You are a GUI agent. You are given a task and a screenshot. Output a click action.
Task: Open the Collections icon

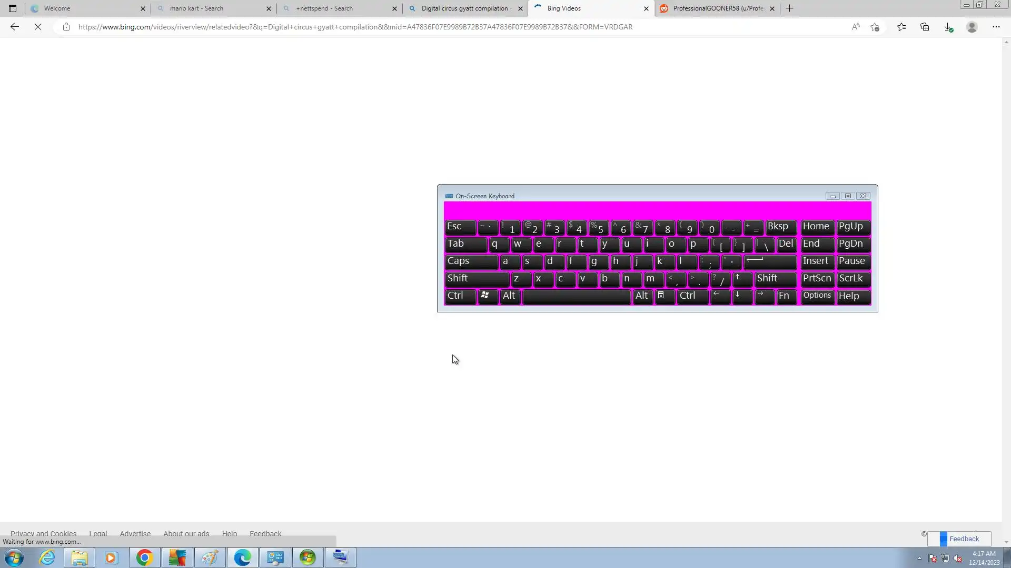click(925, 27)
